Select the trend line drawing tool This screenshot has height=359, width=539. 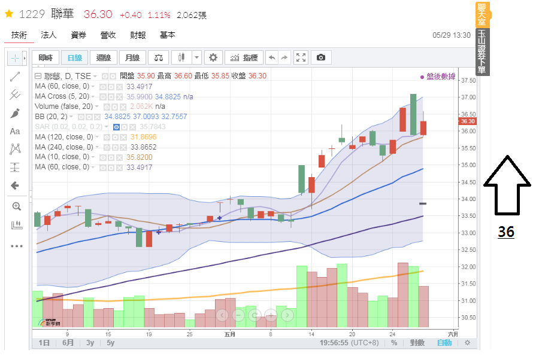click(15, 77)
